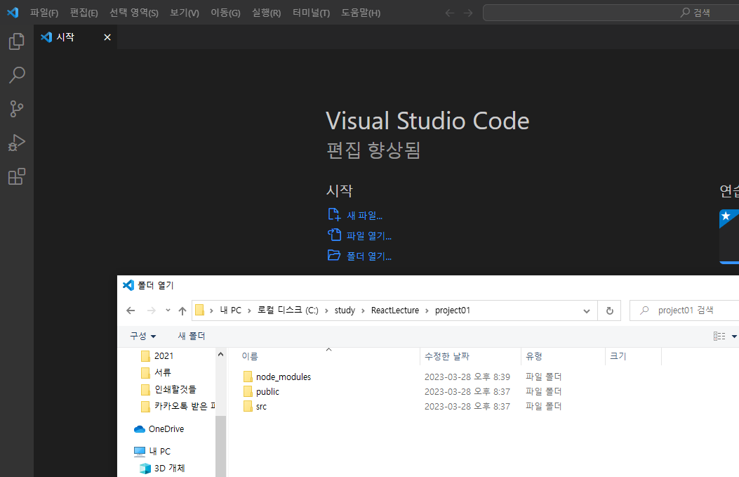Open the 보기(V) menu
Screen dimensions: 739x477
coord(185,13)
